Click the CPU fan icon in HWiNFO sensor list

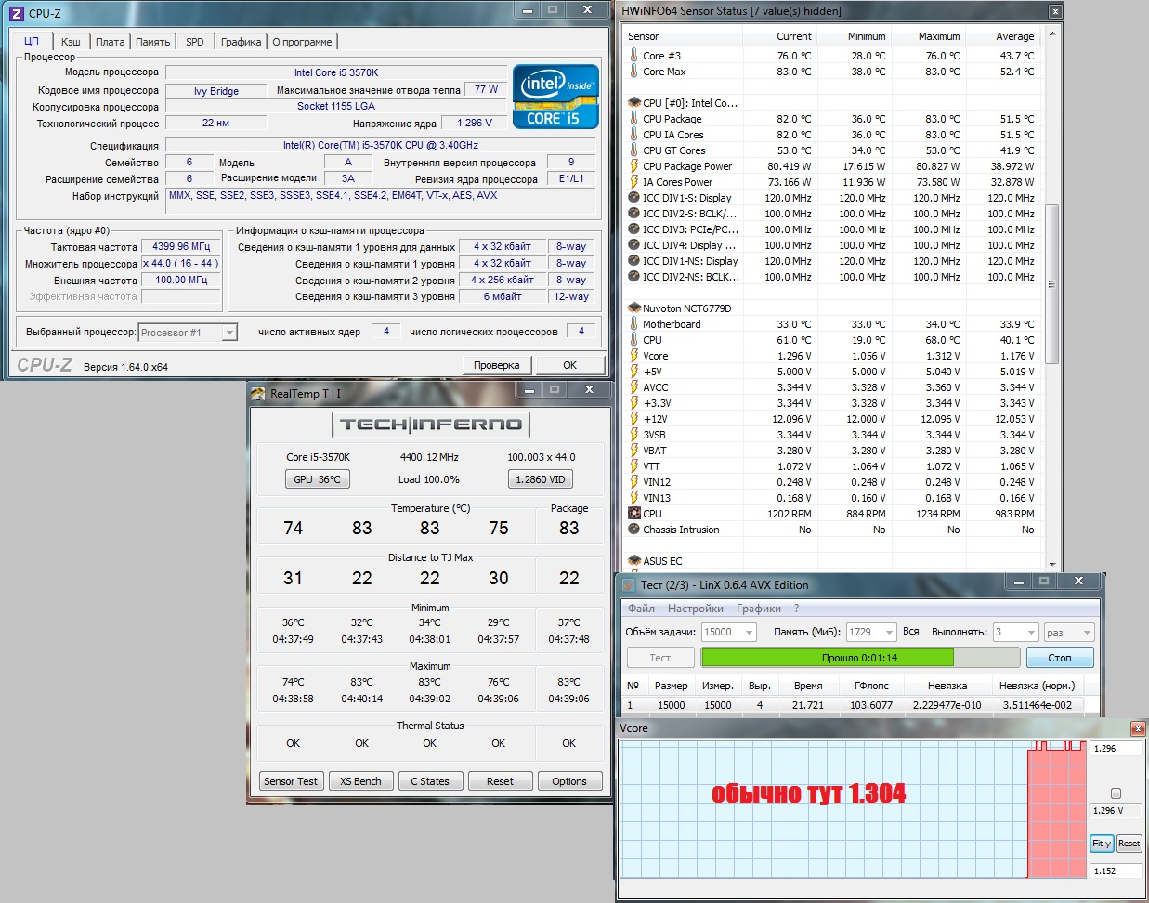(634, 514)
